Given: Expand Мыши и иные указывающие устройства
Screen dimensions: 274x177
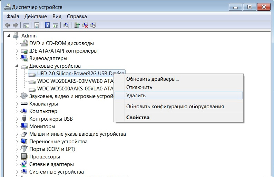Looking at the screenshot, I should tap(17, 134).
